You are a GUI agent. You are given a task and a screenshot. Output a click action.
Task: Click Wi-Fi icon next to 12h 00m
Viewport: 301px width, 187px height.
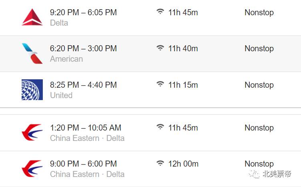point(160,163)
